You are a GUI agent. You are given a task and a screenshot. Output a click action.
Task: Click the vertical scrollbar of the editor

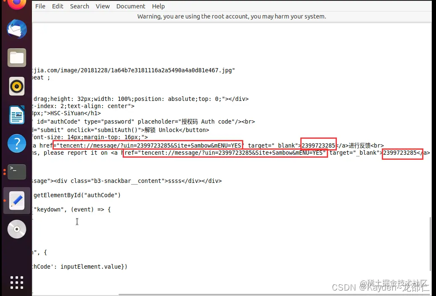pos(430,243)
